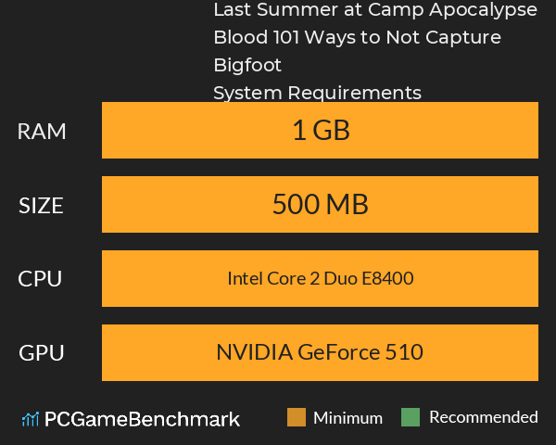Click the orange Minimum legend swatch

click(x=297, y=417)
